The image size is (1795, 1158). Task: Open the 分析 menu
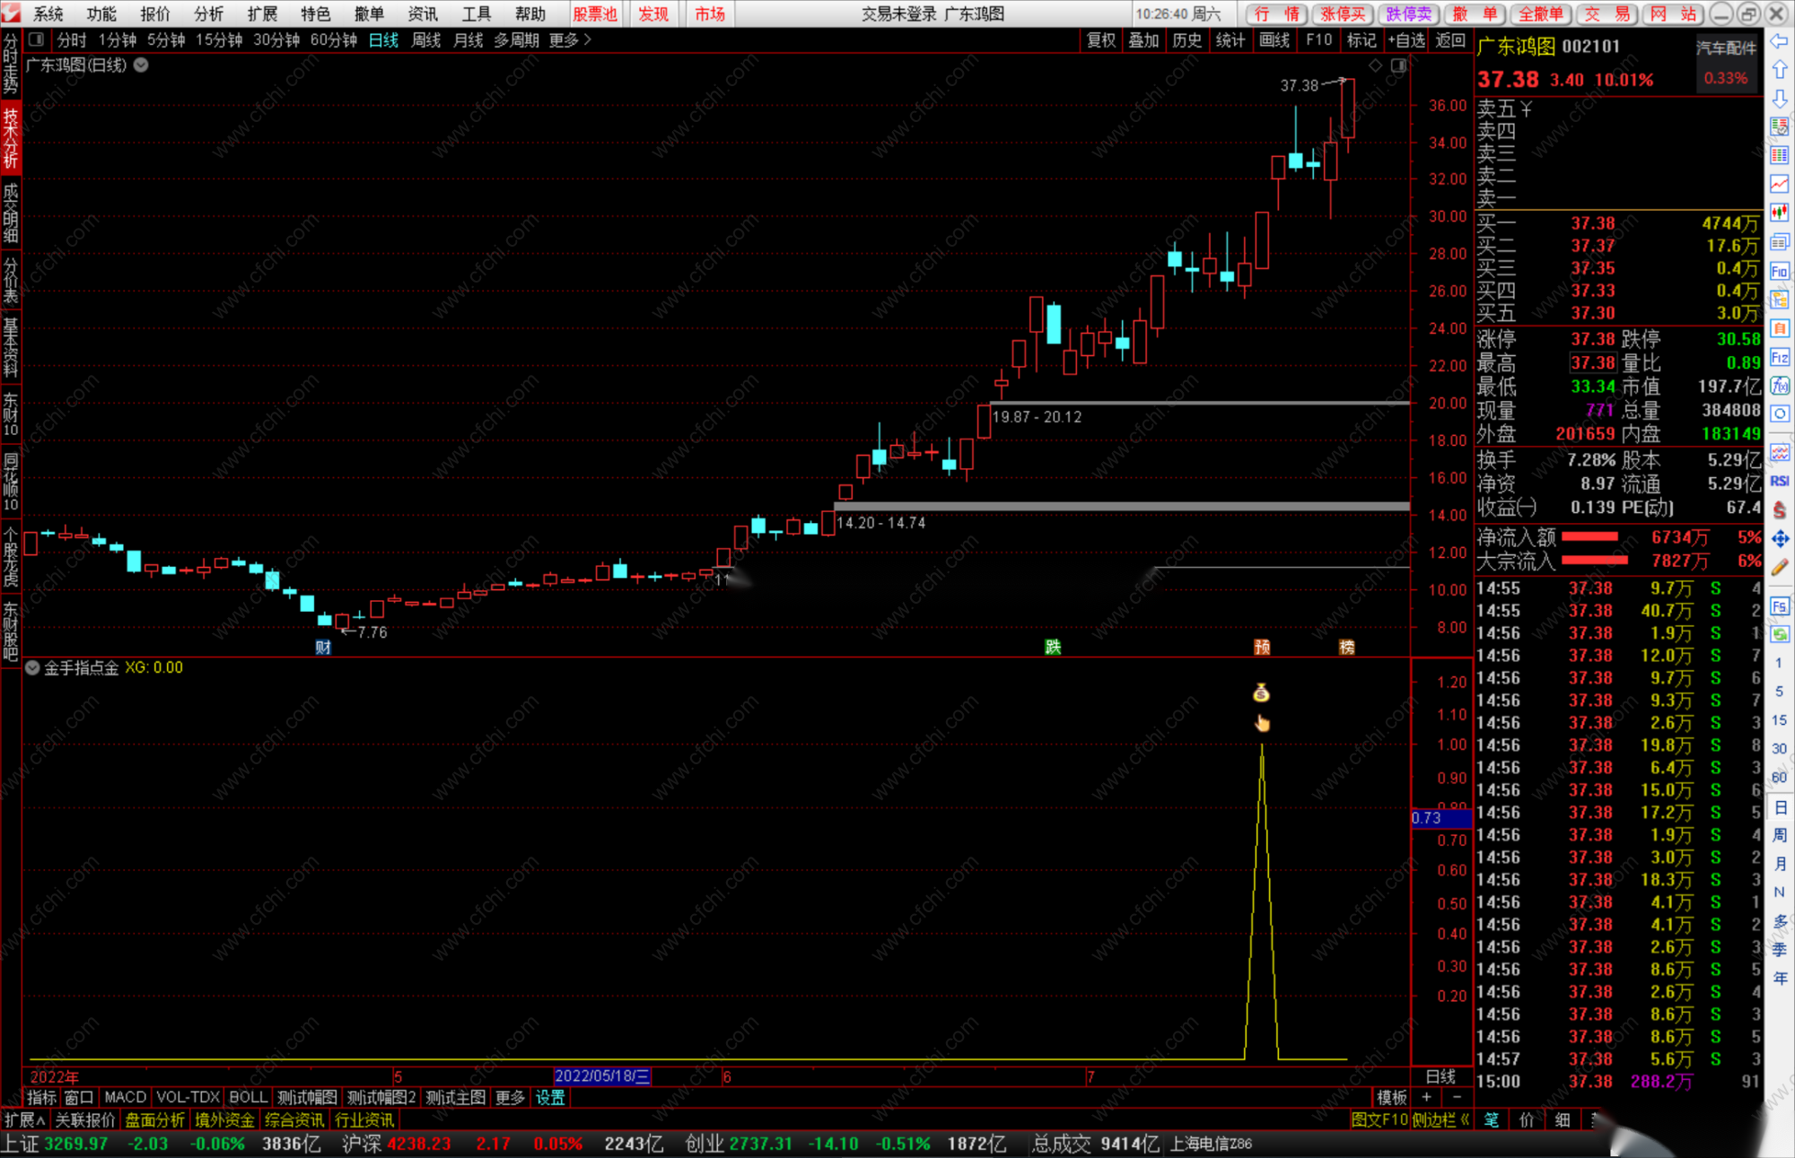tap(208, 13)
